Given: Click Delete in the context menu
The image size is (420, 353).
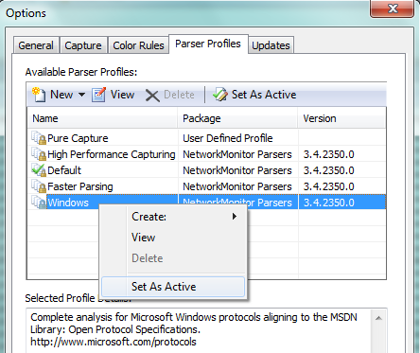Looking at the screenshot, I should (173, 258).
